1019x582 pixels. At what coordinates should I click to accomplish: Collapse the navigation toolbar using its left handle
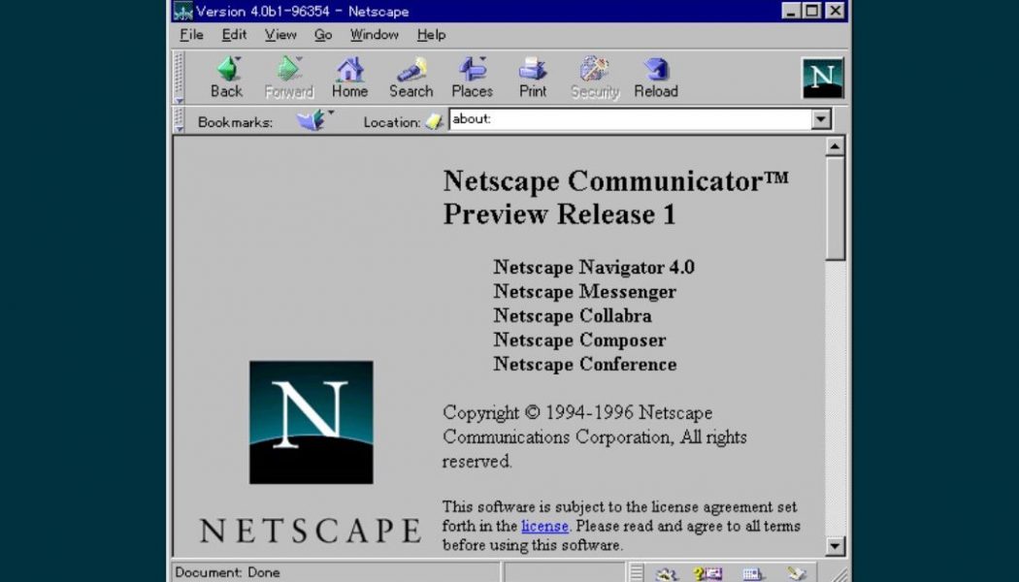(x=179, y=78)
